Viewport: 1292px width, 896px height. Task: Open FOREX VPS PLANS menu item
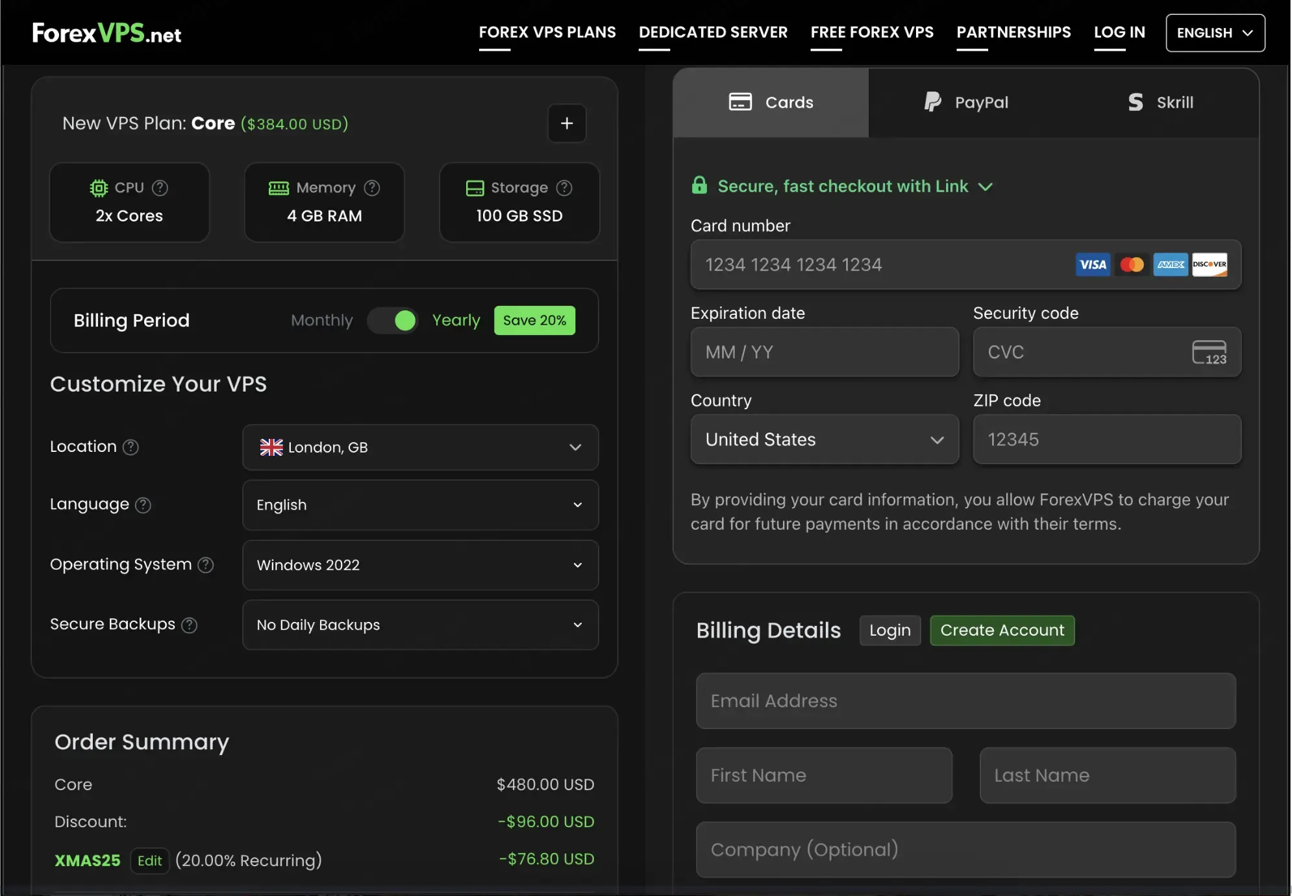(x=547, y=32)
